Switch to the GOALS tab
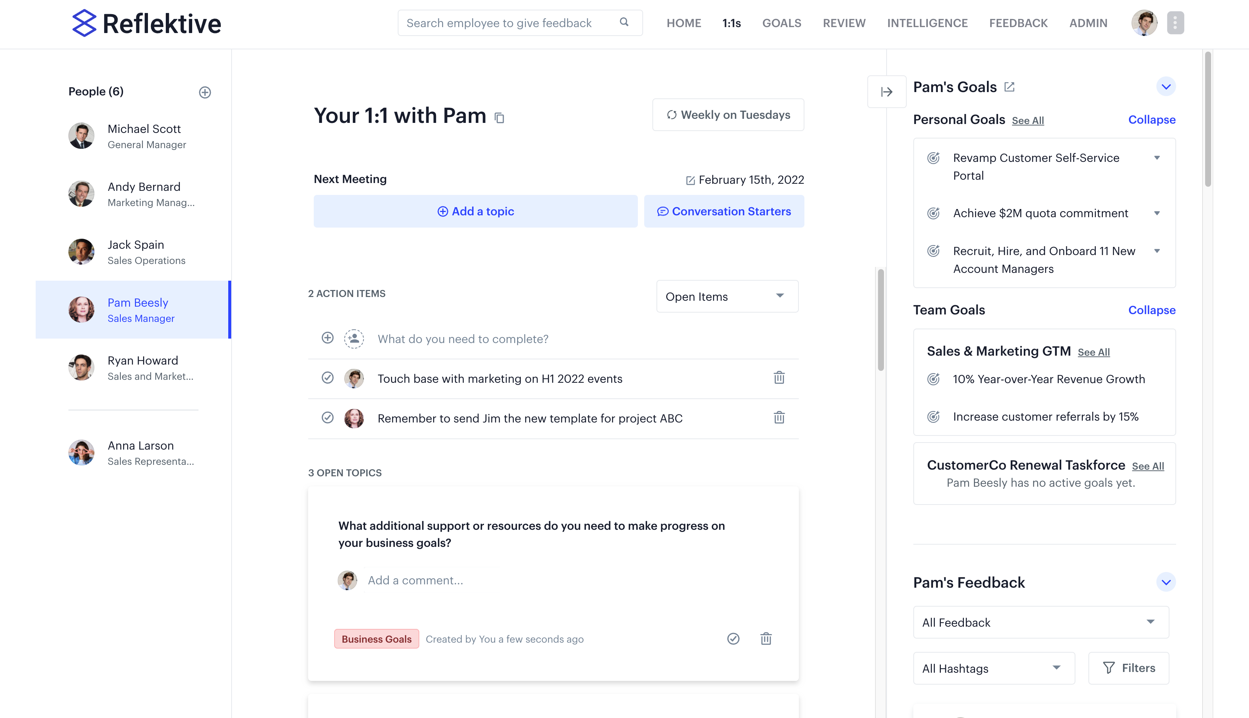The height and width of the screenshot is (718, 1249). (x=781, y=23)
